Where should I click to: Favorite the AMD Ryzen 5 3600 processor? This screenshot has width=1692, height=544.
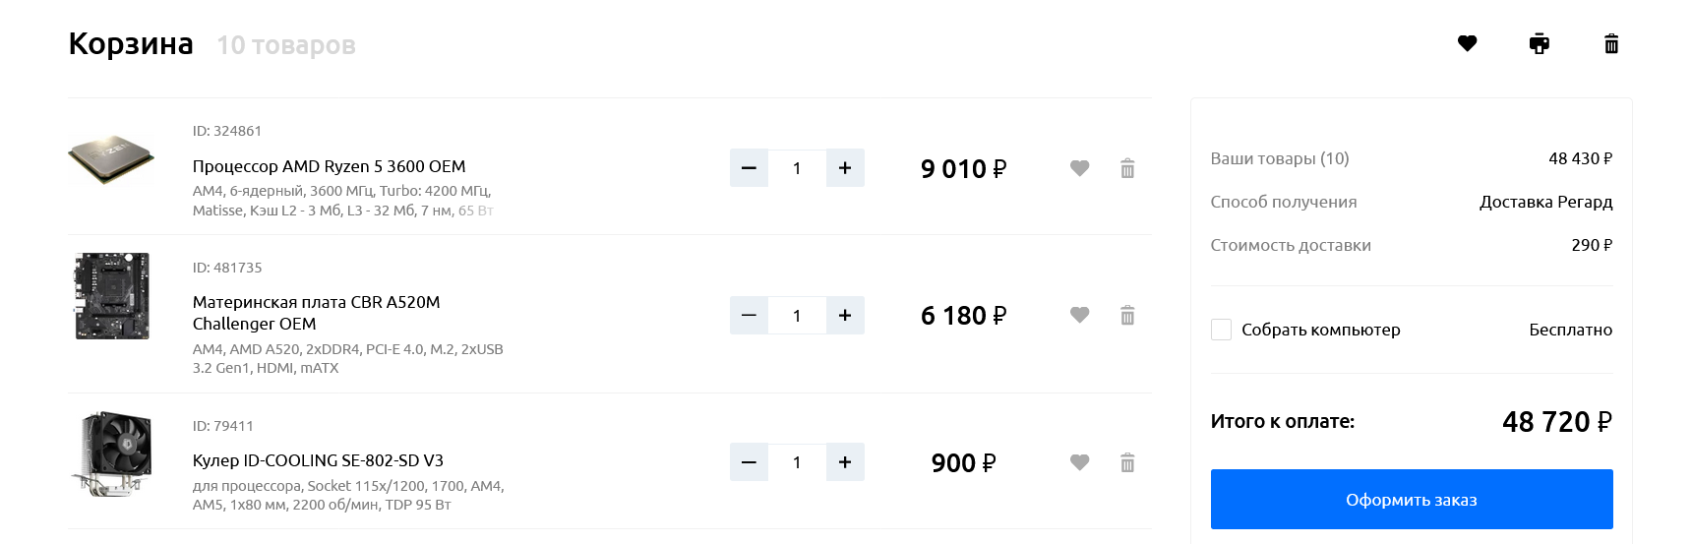[1079, 168]
